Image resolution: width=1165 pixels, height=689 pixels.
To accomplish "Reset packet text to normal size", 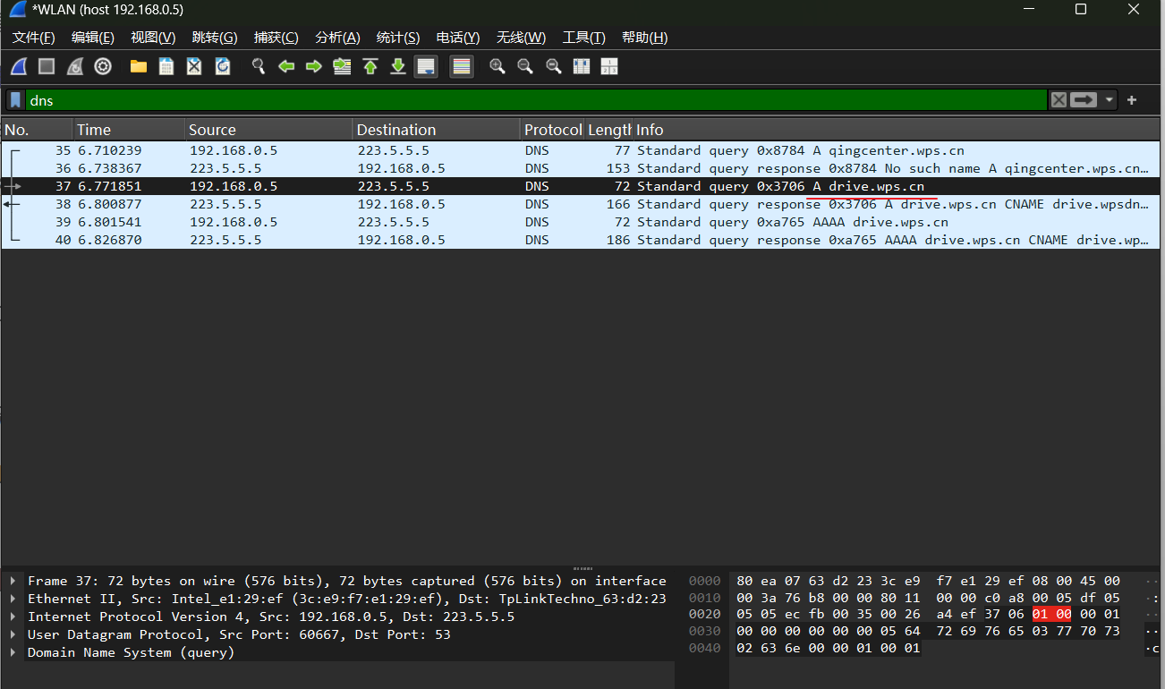I will click(x=554, y=66).
